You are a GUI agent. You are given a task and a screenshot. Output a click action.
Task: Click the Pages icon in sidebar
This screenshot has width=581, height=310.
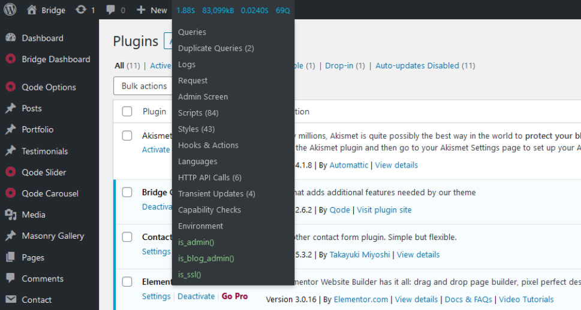tap(11, 257)
